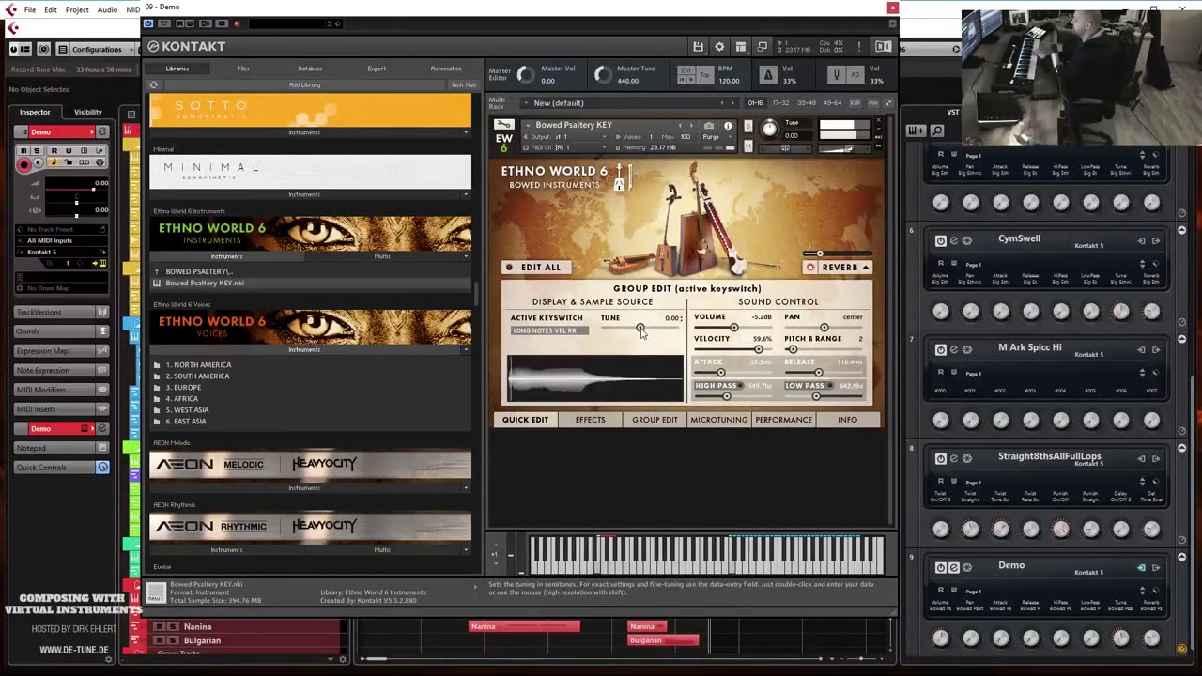Adjust the TUNE slider in Group Edit

coord(640,329)
